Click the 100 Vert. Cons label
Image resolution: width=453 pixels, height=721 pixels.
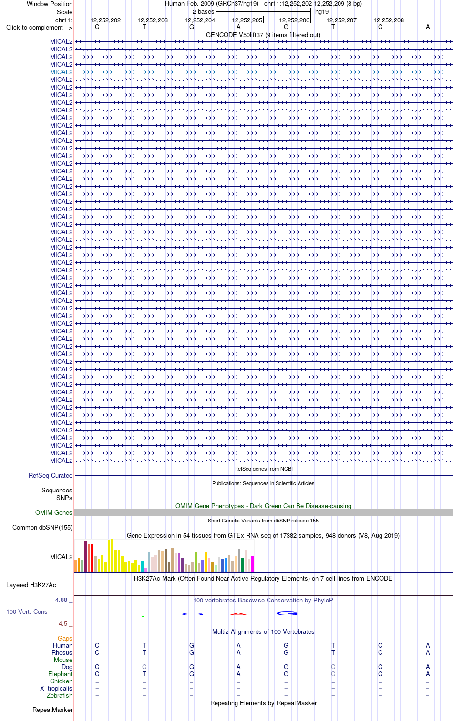[x=27, y=611]
